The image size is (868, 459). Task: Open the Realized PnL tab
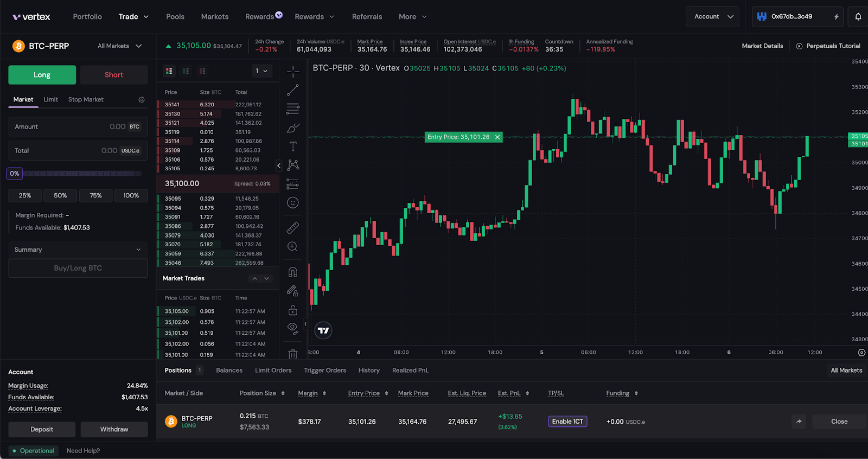coord(410,371)
